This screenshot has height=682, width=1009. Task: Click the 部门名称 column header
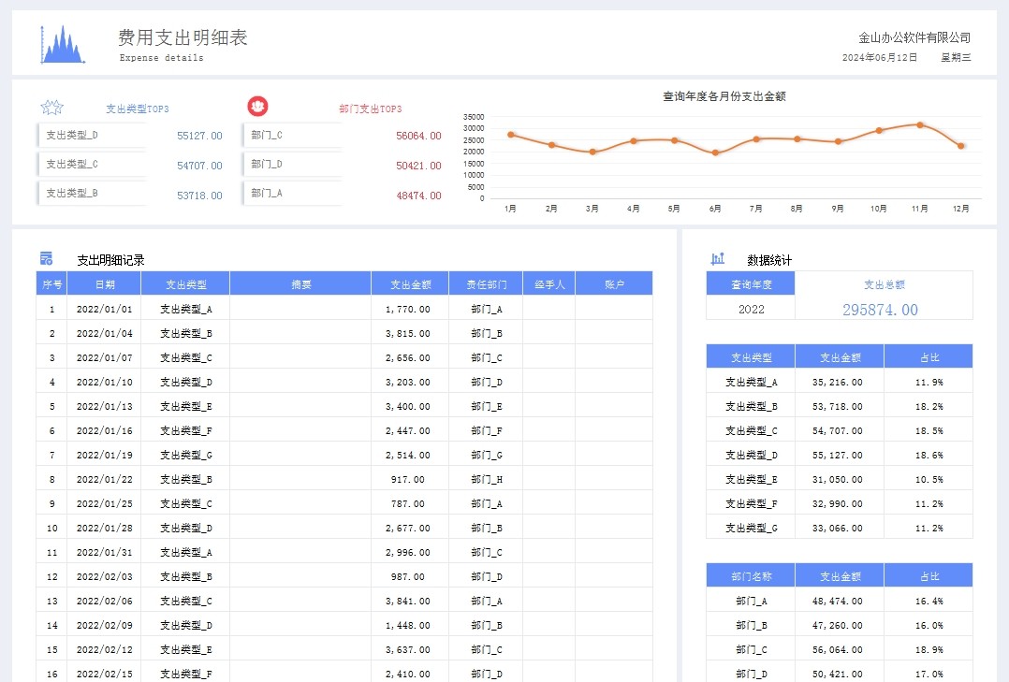tap(751, 576)
